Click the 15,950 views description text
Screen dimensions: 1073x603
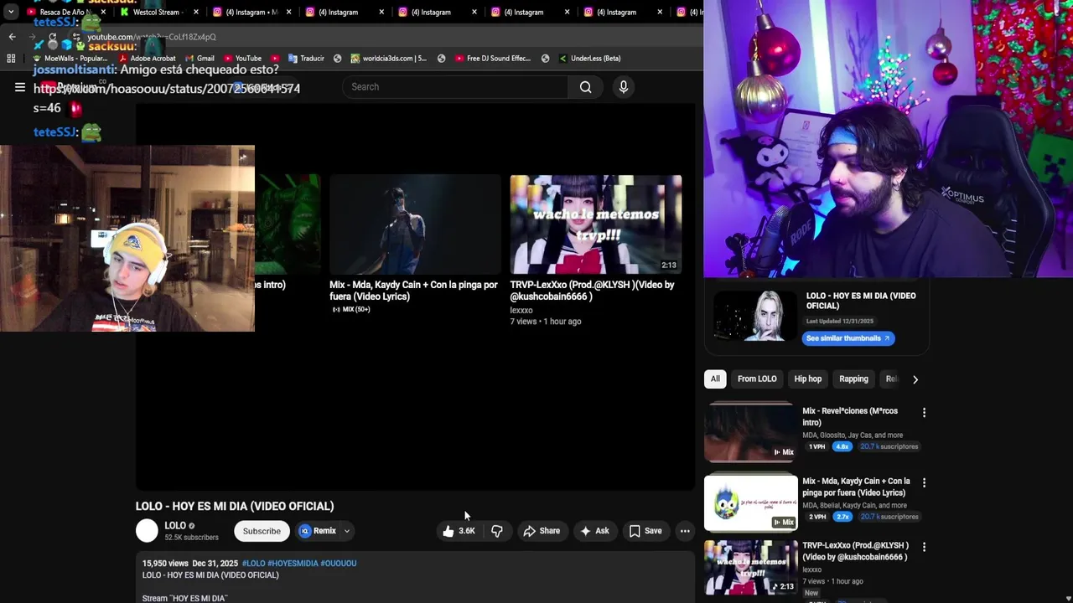[x=165, y=564]
